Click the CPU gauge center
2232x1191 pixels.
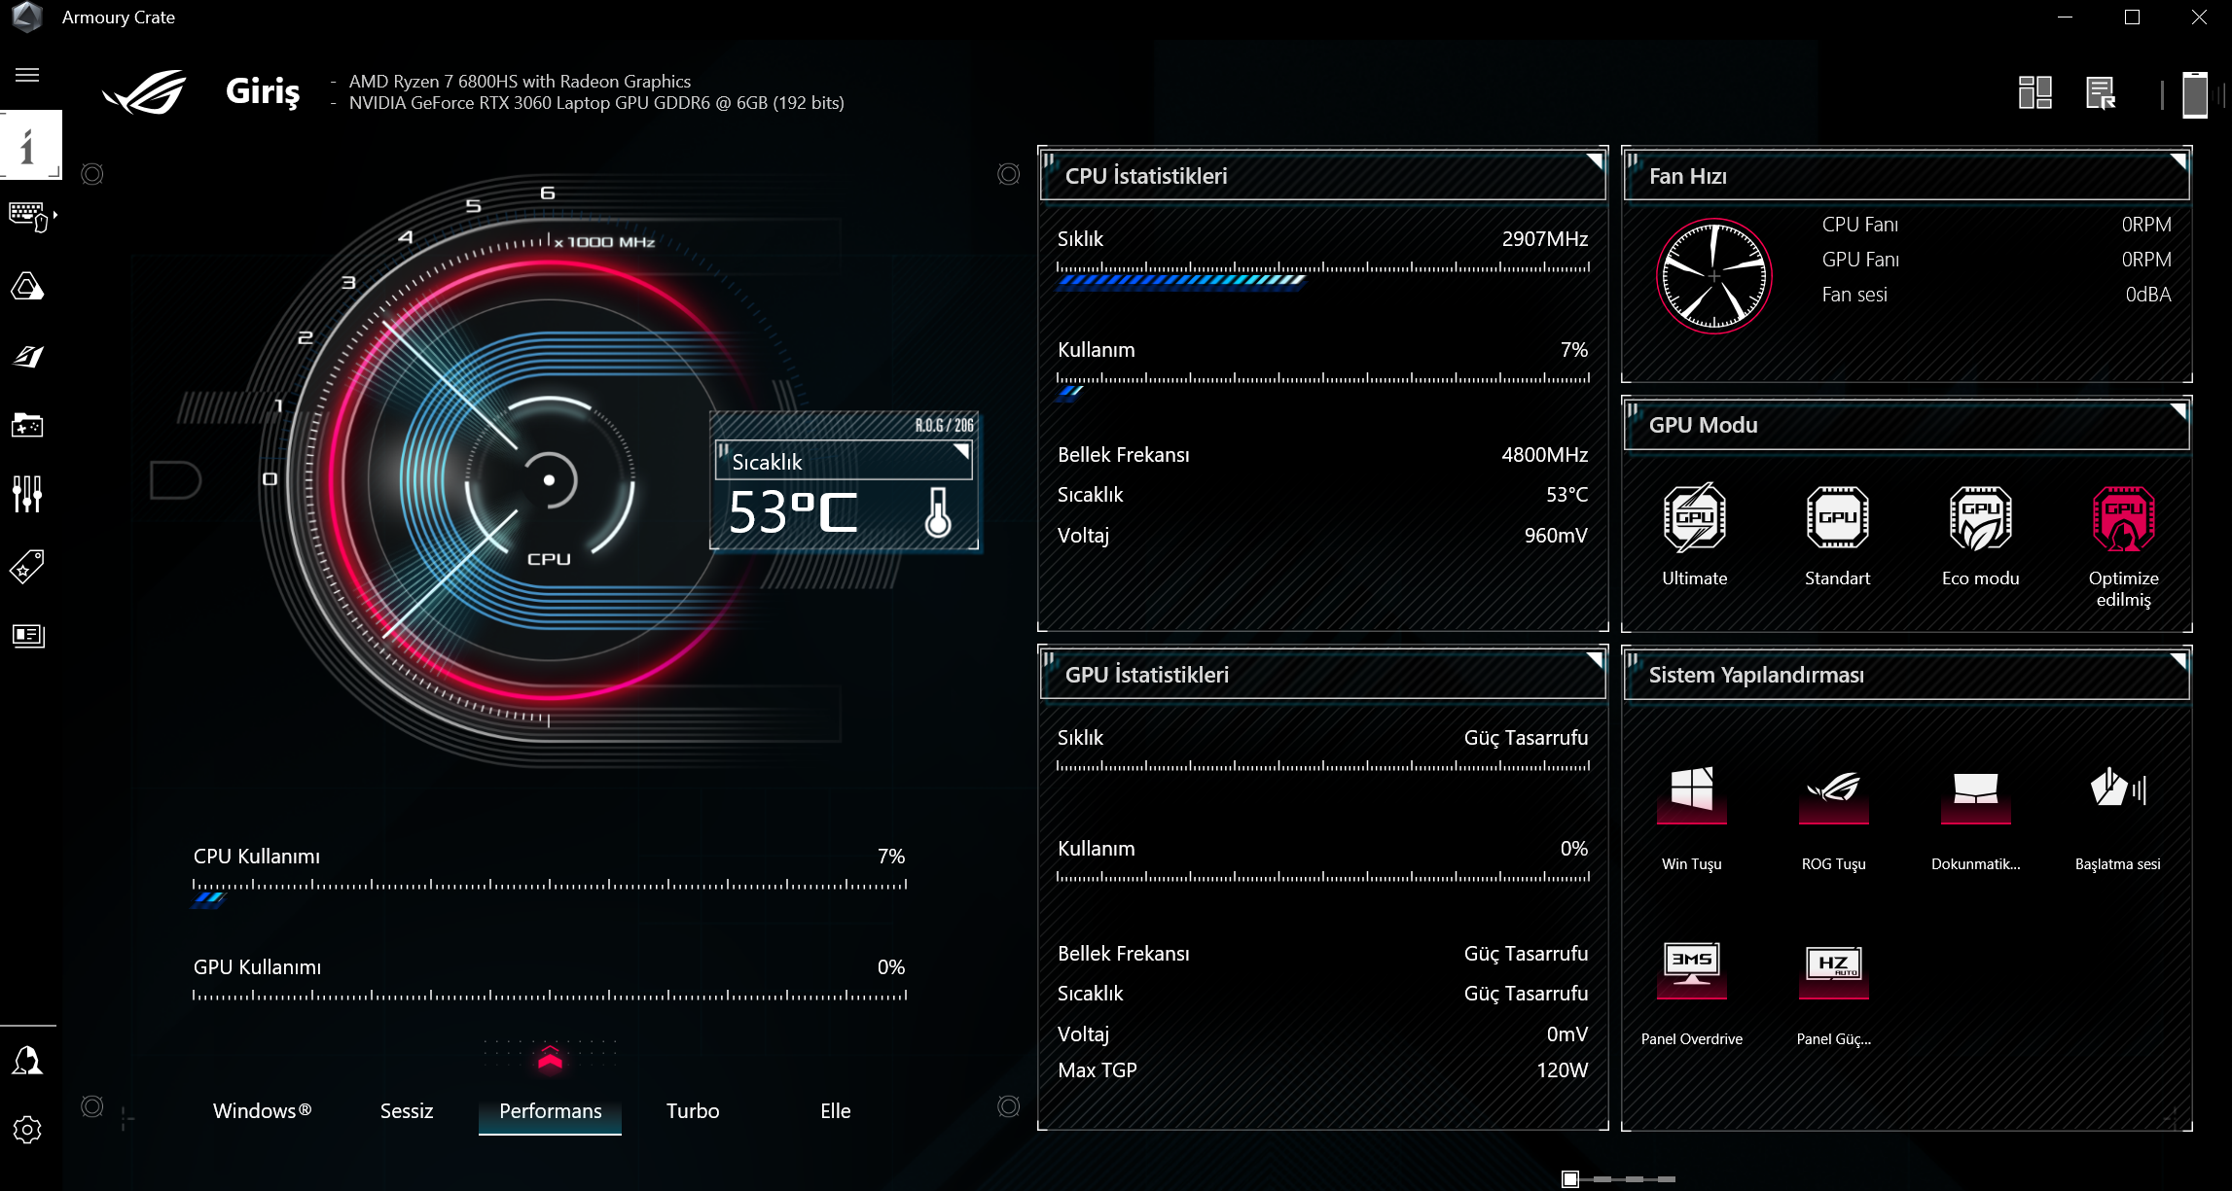click(549, 480)
